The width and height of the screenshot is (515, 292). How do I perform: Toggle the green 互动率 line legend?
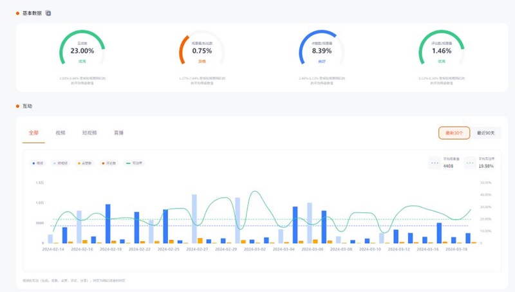pos(135,163)
